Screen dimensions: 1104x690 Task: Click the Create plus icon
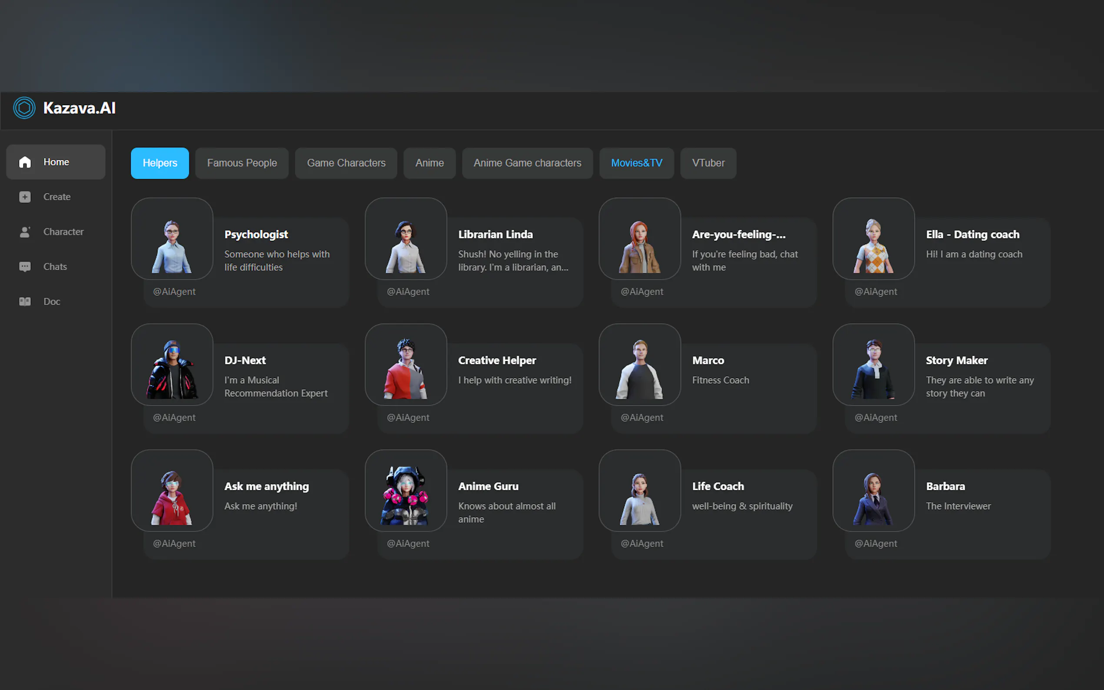click(x=25, y=197)
